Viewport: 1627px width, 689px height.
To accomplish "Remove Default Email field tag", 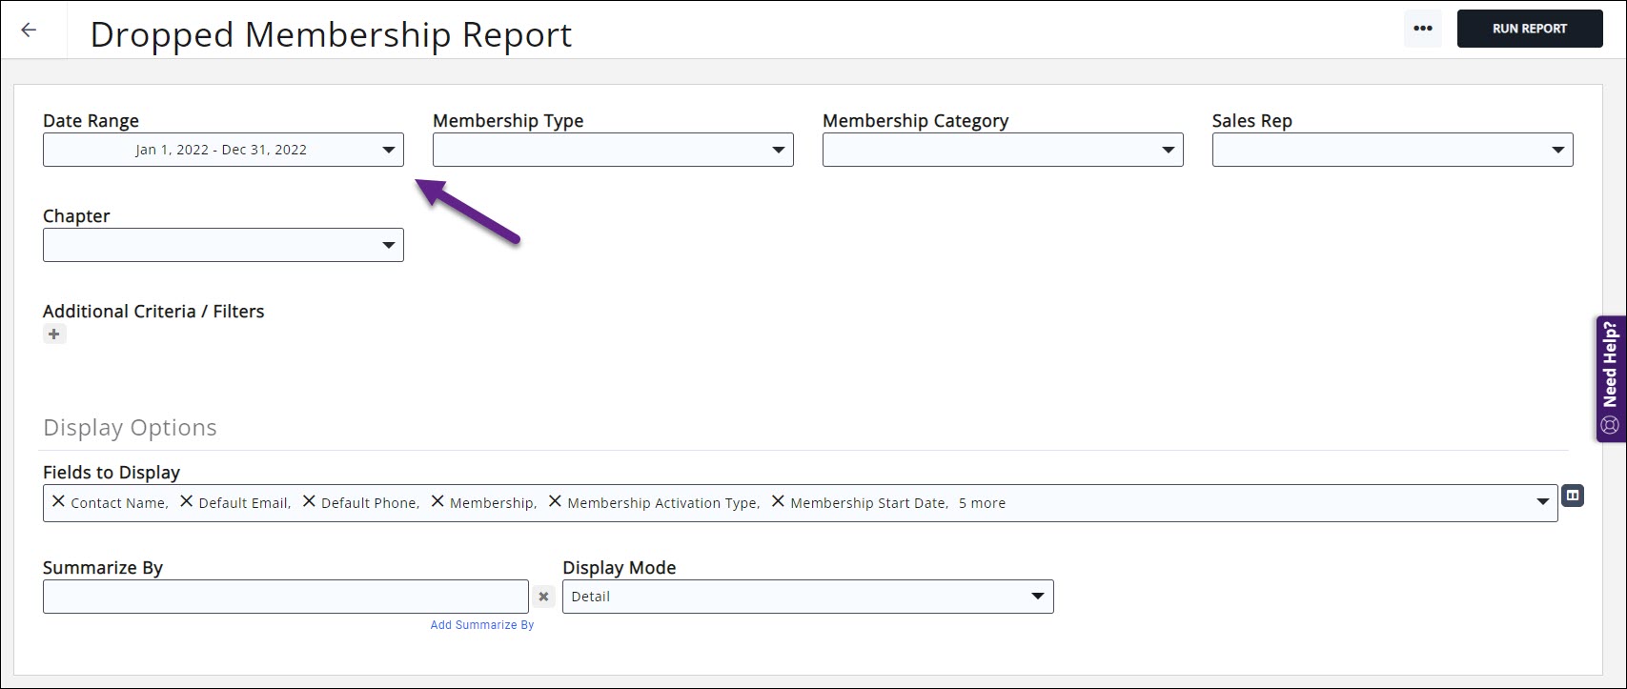I will [x=187, y=501].
